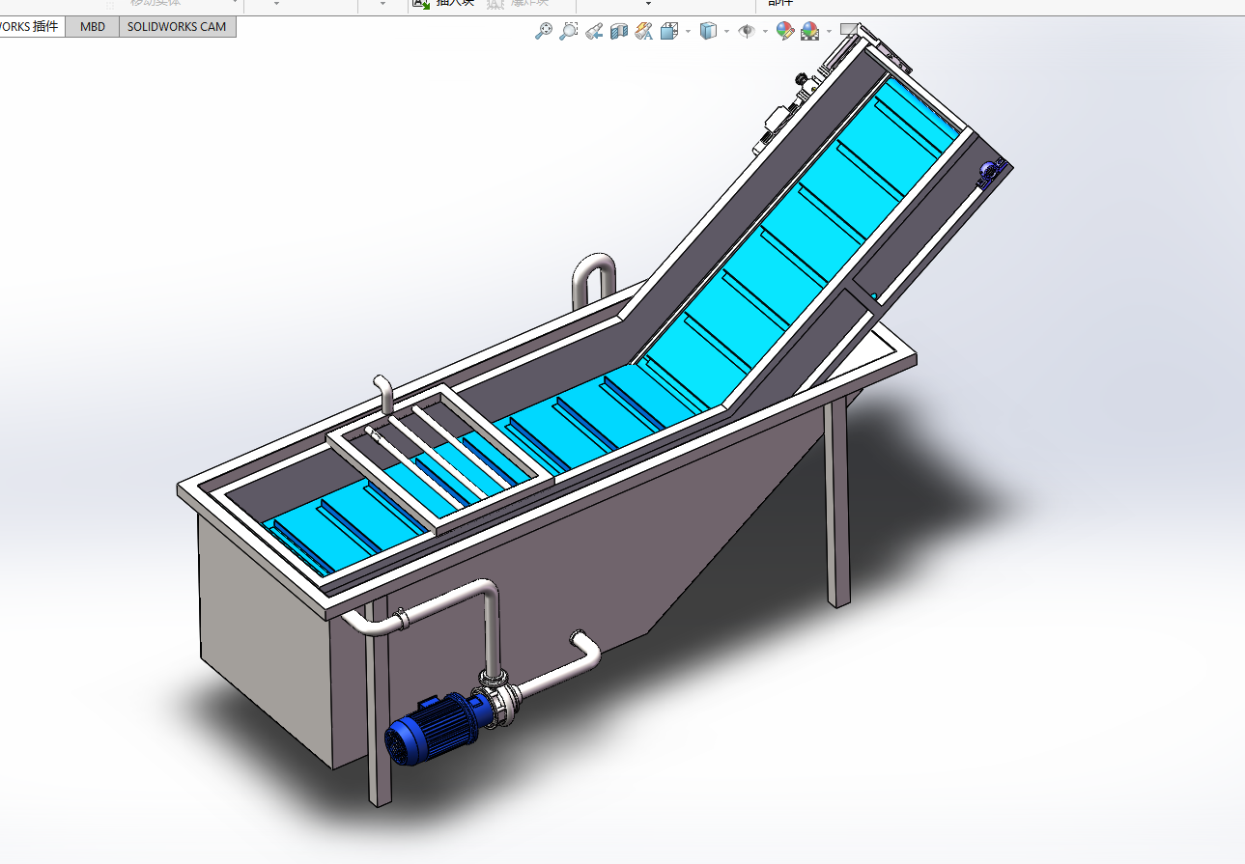
Task: Expand the Display Style dropdown arrow
Action: [726, 31]
